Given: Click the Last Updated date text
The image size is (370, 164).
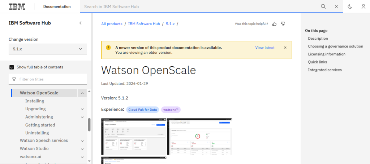Looking at the screenshot, I should [x=125, y=84].
